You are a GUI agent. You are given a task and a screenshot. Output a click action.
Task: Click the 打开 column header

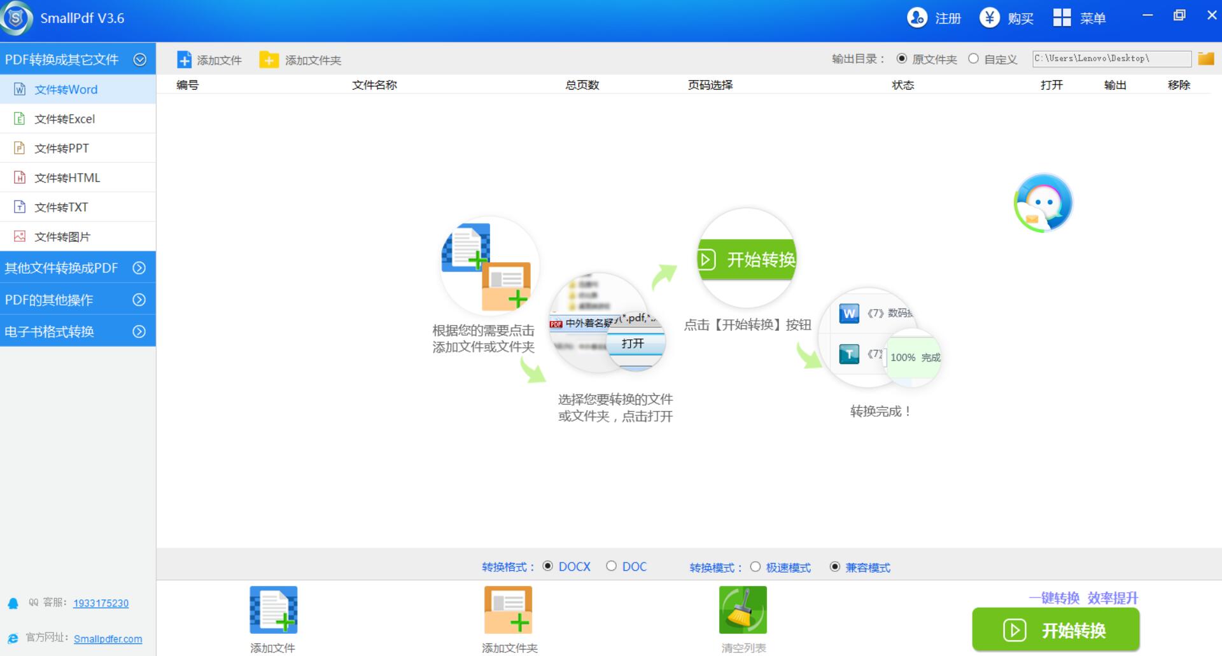[x=1051, y=85]
